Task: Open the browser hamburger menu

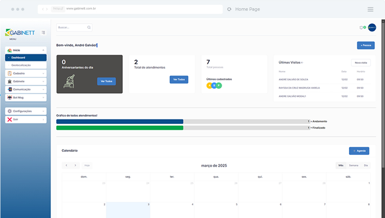Action: tap(370, 9)
